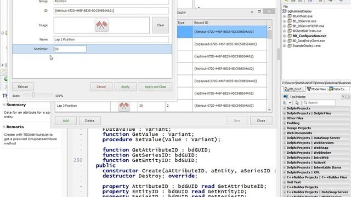Image resolution: width=351 pixels, height=197 pixels.
Task: Click the 'procedure SetValue' code line
Action: 161,140
